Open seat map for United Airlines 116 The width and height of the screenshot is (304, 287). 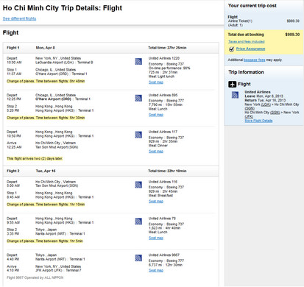156,202
